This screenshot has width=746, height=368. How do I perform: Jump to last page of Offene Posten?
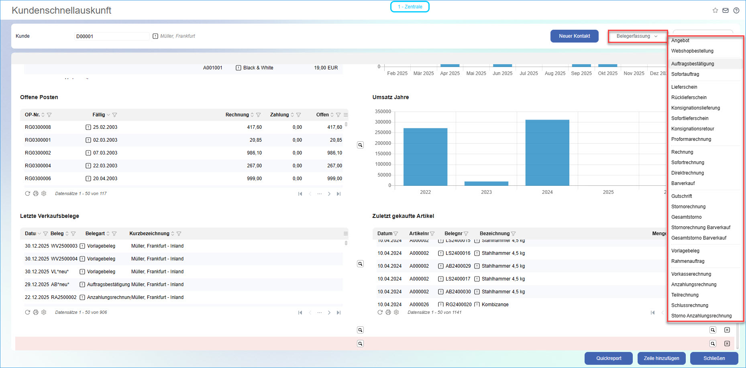point(338,194)
